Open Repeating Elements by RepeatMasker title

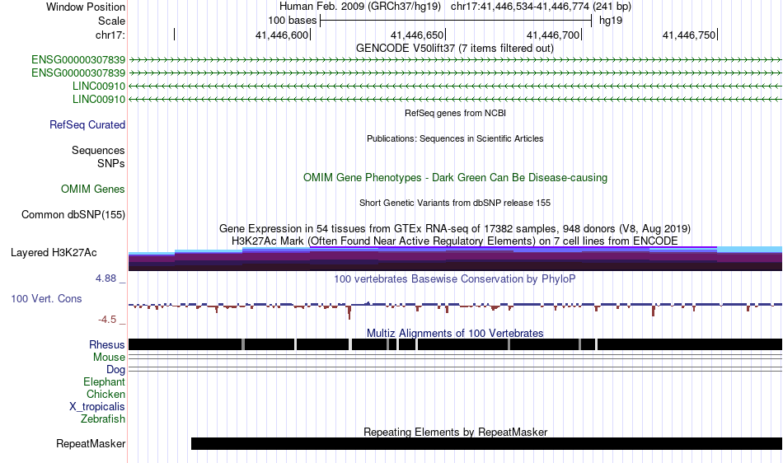pos(455,432)
